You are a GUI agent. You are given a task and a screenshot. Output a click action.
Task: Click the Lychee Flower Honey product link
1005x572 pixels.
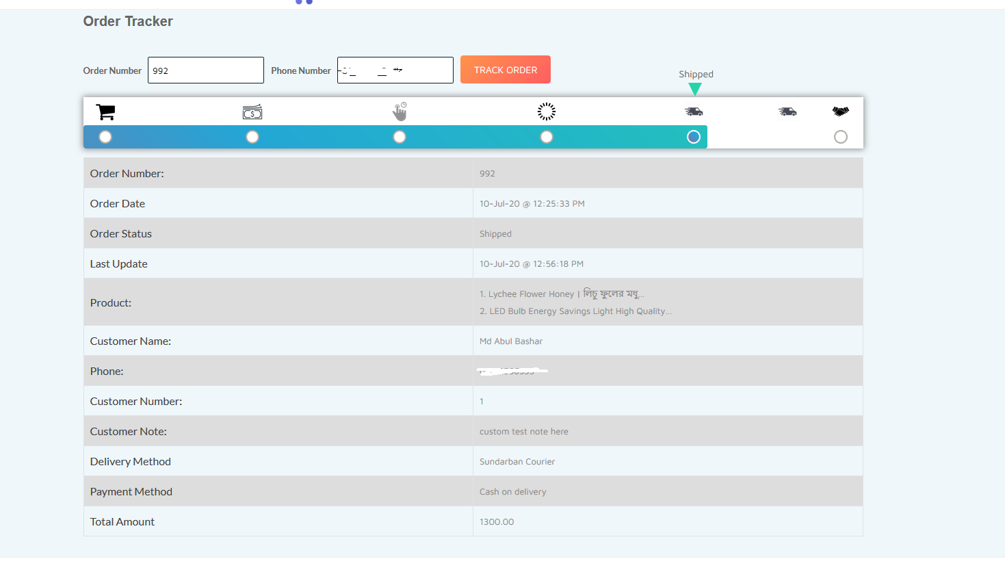click(x=562, y=294)
